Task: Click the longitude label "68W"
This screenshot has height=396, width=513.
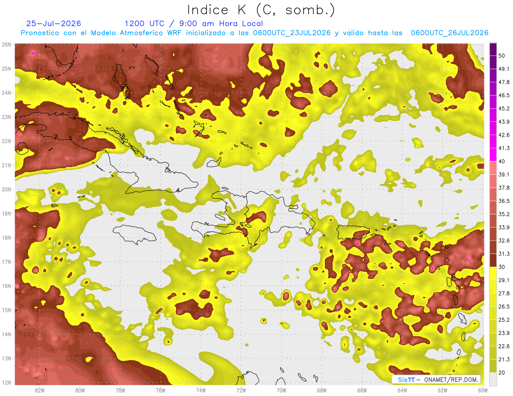Action: 322,390
